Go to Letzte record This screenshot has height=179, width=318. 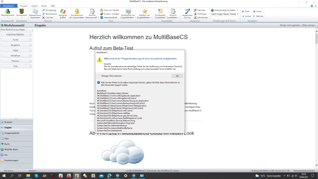tap(257, 11)
